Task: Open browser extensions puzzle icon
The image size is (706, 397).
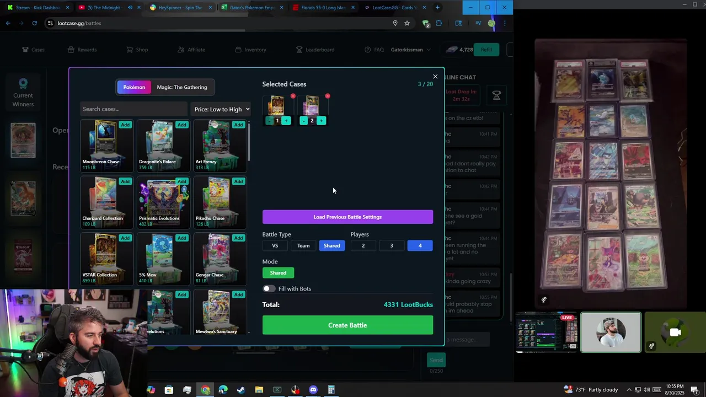Action: 439,23
